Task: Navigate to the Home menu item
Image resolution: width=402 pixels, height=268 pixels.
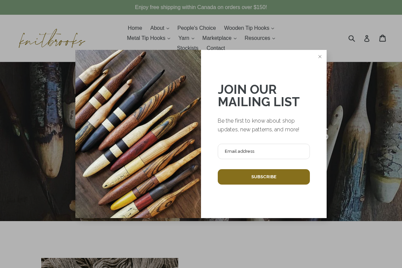Action: pyautogui.click(x=135, y=28)
